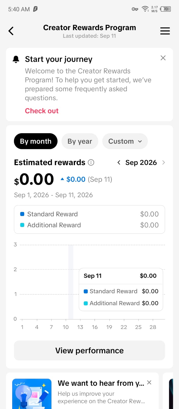The height and width of the screenshot is (409, 179).
Task: Switch to By year tab
Action: (80, 141)
